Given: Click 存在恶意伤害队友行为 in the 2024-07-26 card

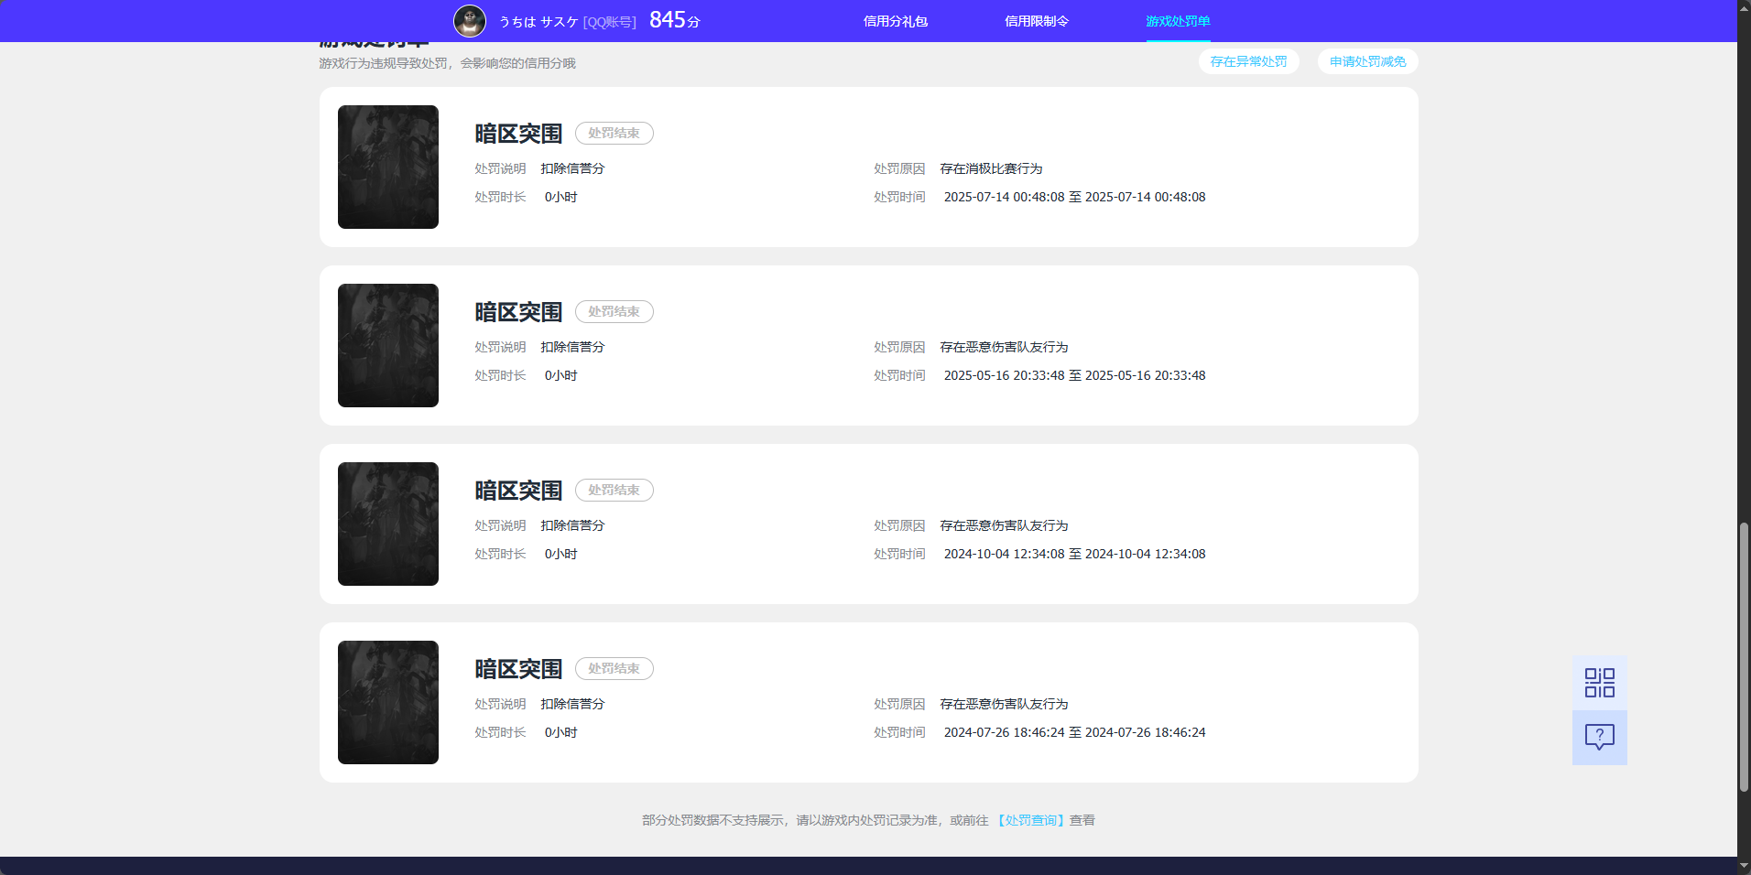Looking at the screenshot, I should pyautogui.click(x=1004, y=704).
